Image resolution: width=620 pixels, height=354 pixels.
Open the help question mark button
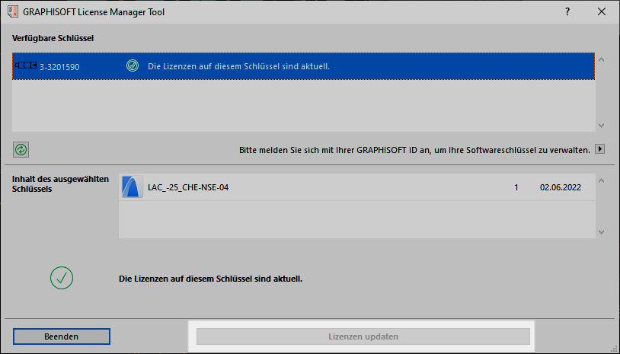point(567,11)
